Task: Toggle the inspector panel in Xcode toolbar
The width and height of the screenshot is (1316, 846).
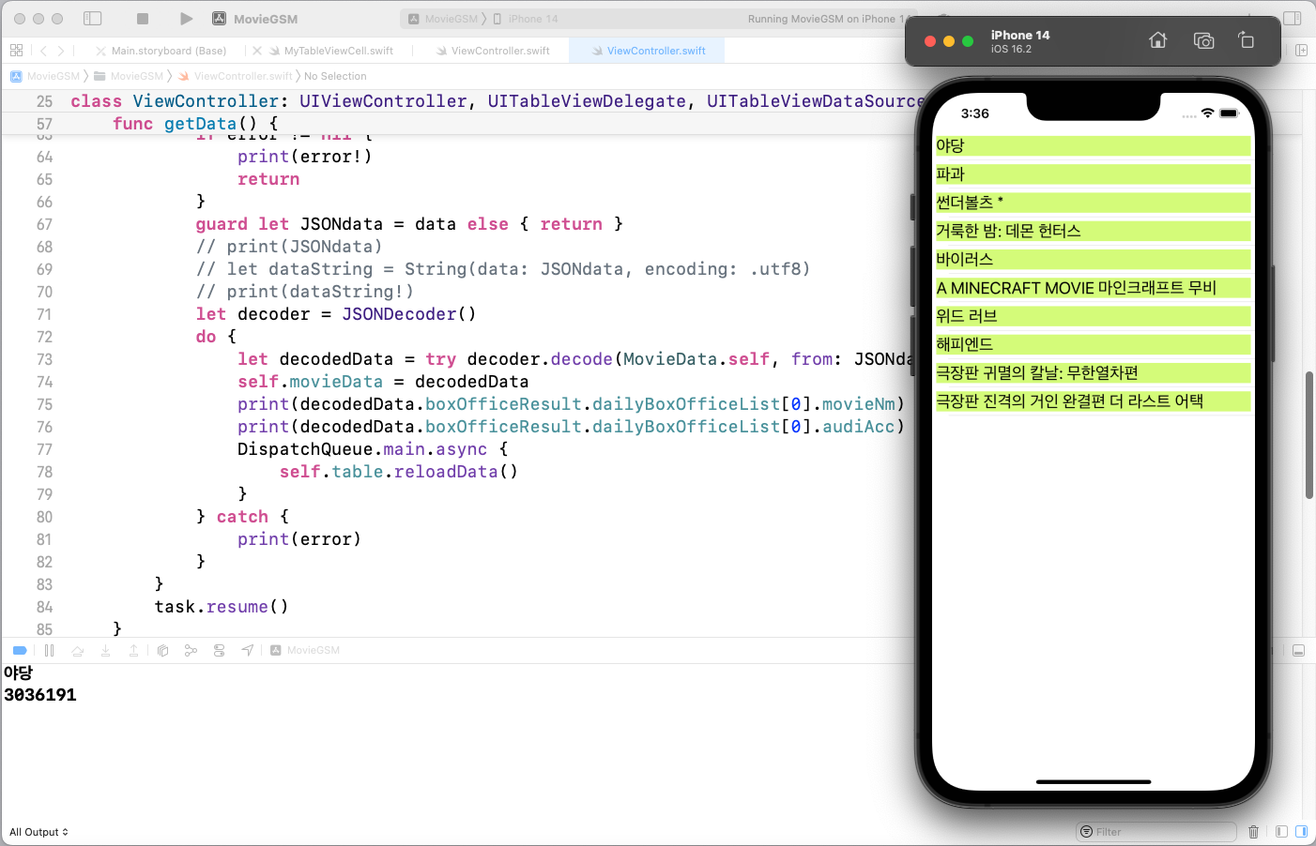Action: [1293, 19]
